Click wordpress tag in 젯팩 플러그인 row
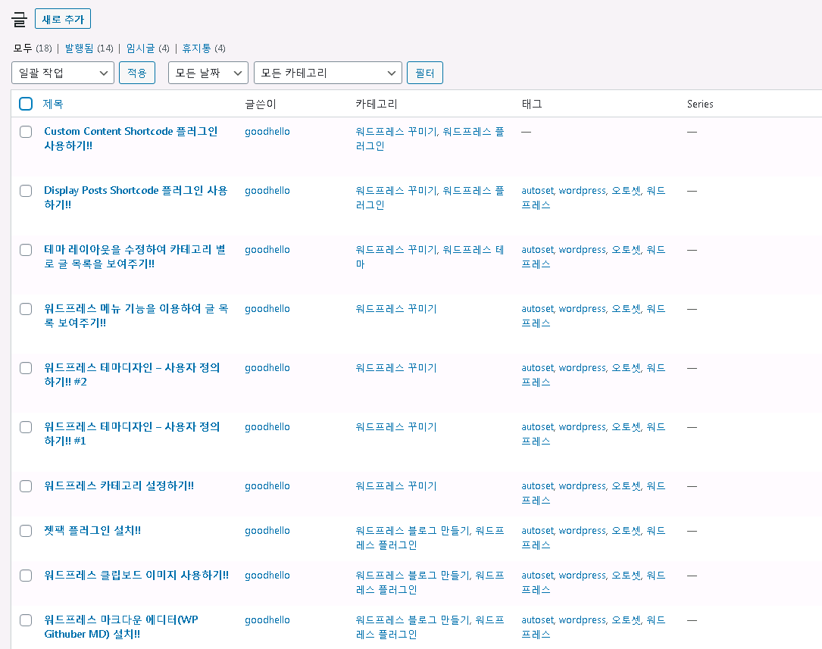 583,531
